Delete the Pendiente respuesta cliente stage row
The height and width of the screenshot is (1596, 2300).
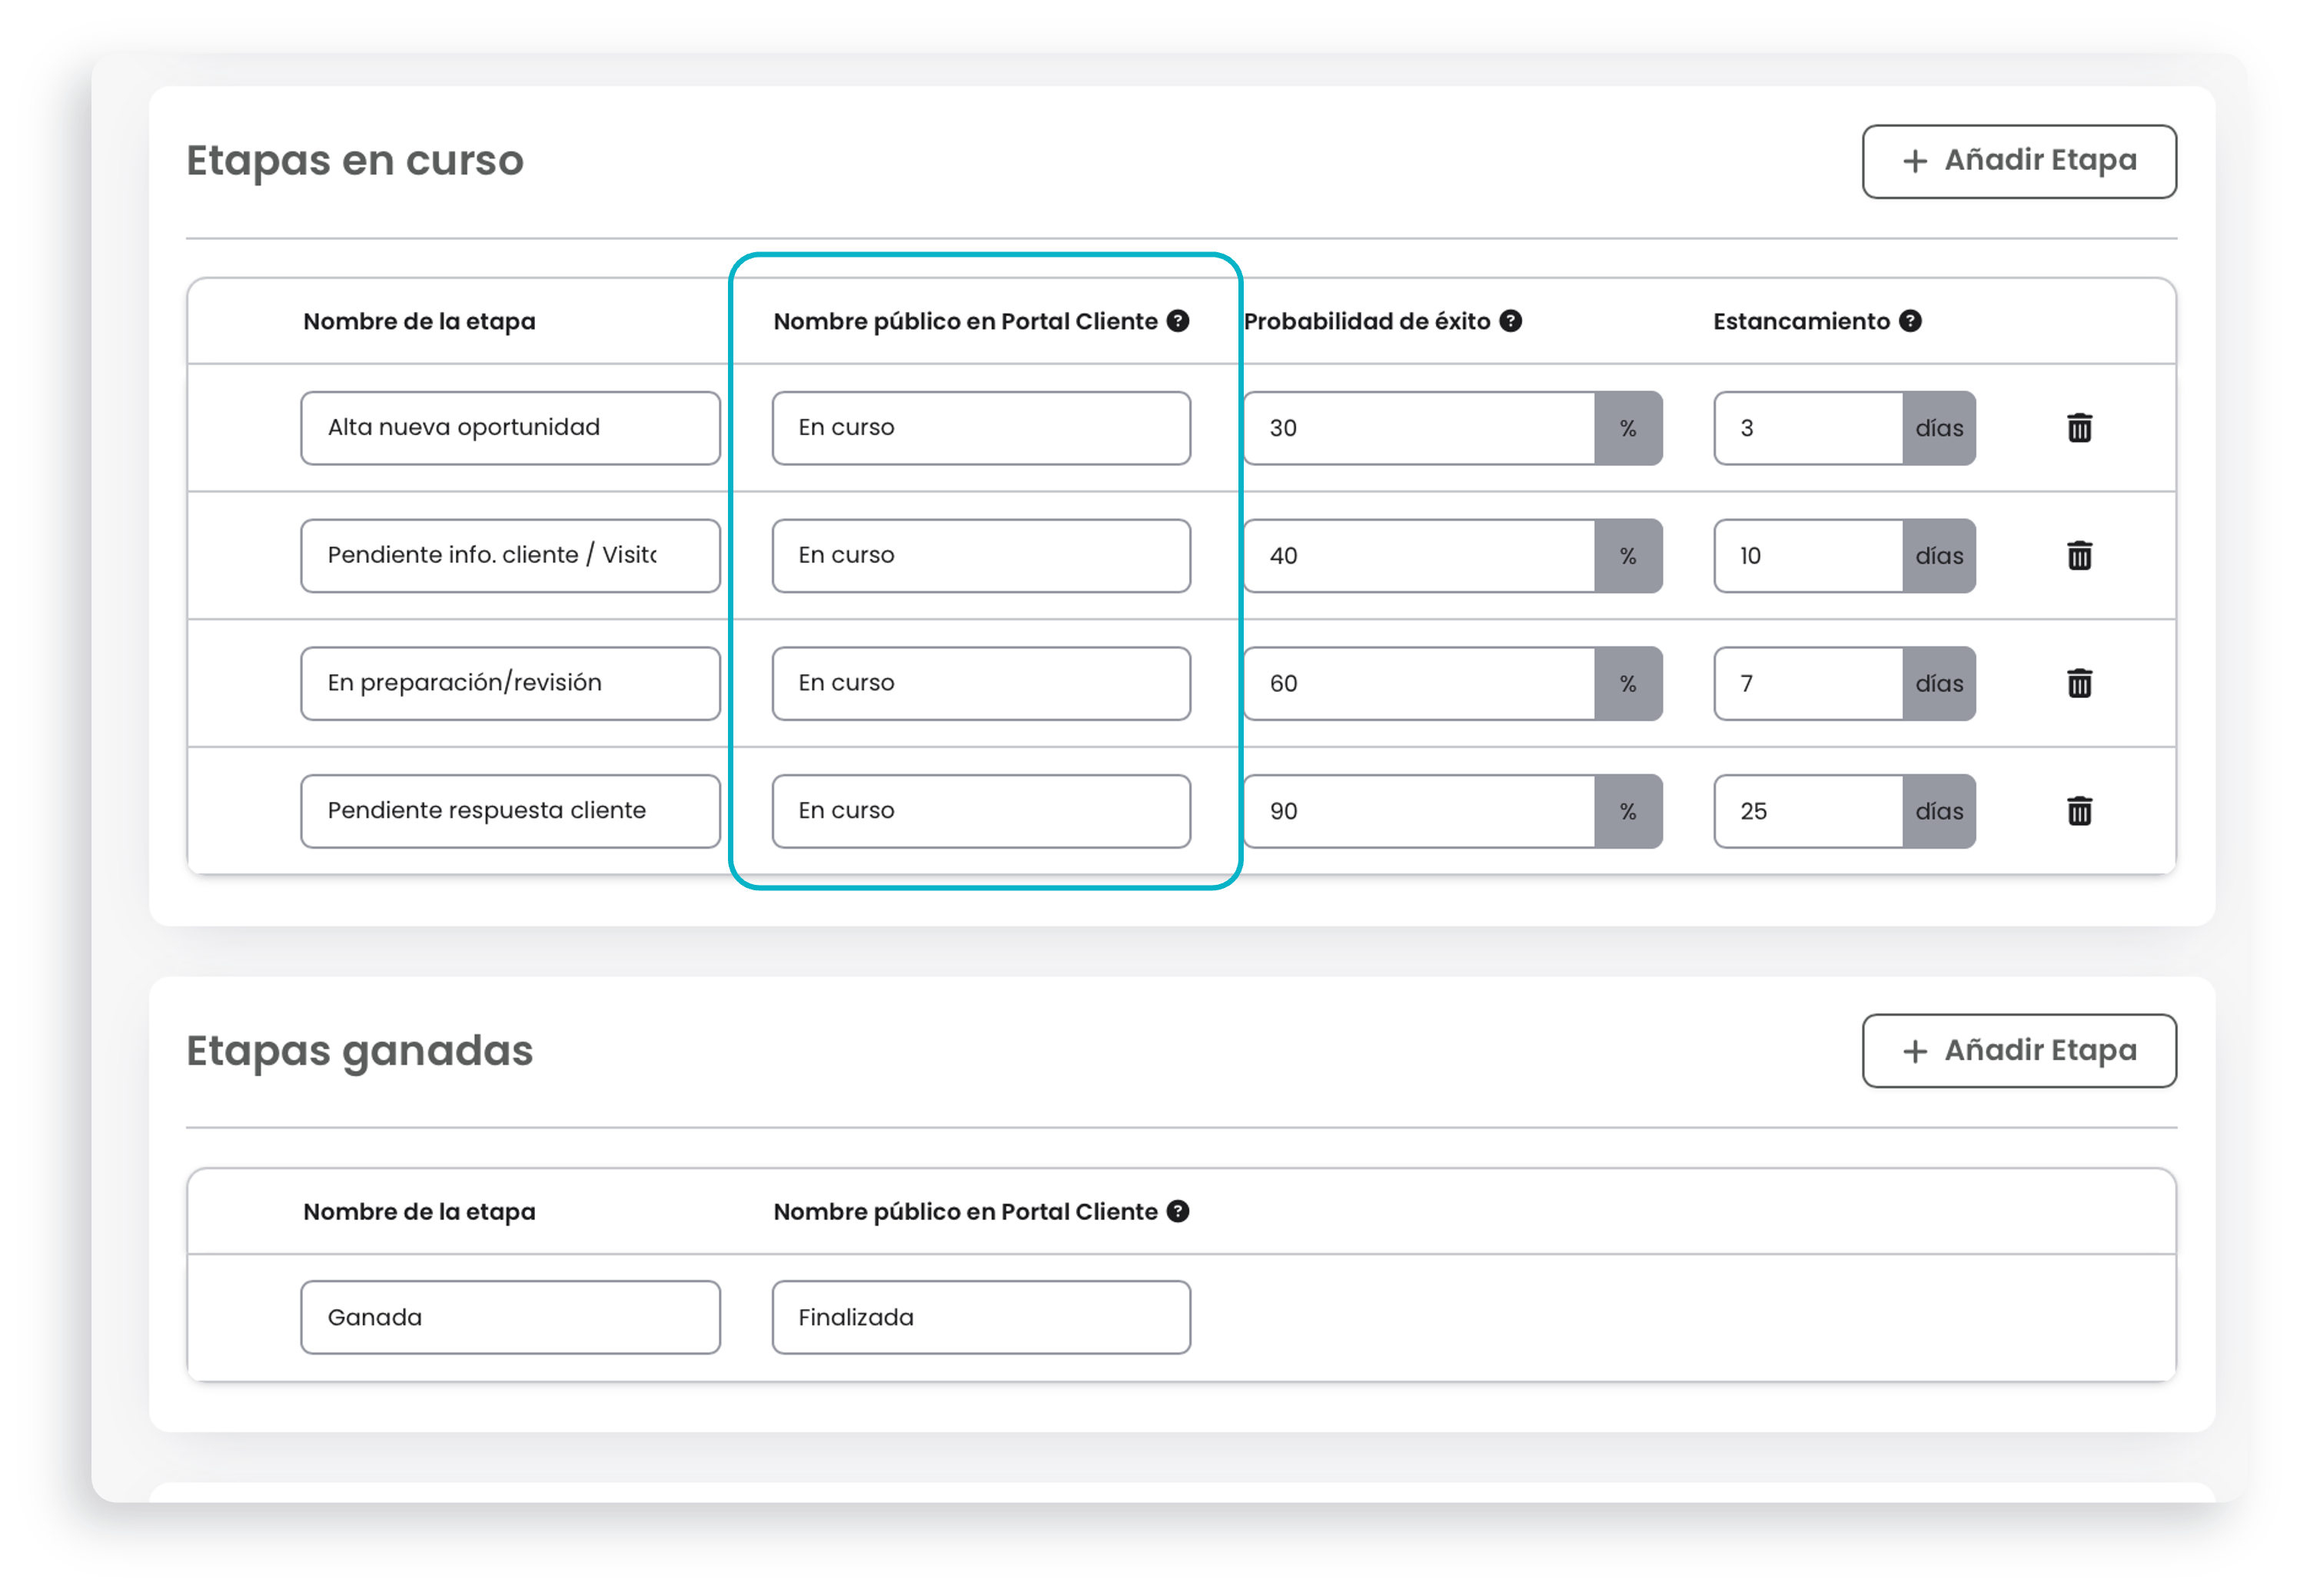pos(2079,811)
